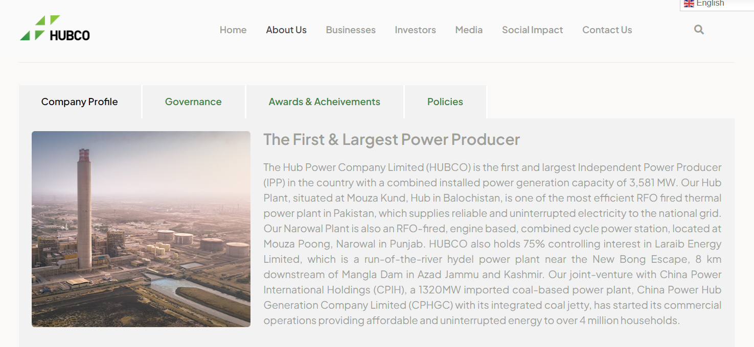Open the Investors menu item
Image resolution: width=754 pixels, height=347 pixels.
pos(415,30)
